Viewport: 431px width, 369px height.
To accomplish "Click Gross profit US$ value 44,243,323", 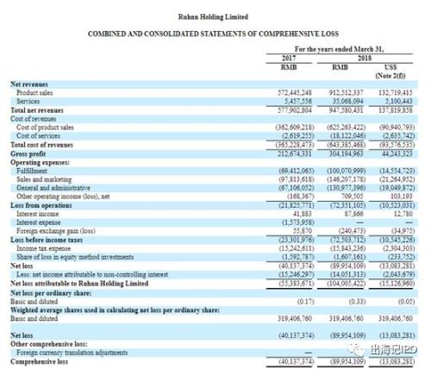I will tap(397, 153).
